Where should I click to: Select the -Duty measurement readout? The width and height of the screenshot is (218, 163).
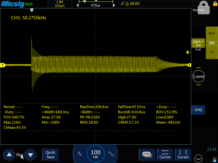(x=13, y=112)
